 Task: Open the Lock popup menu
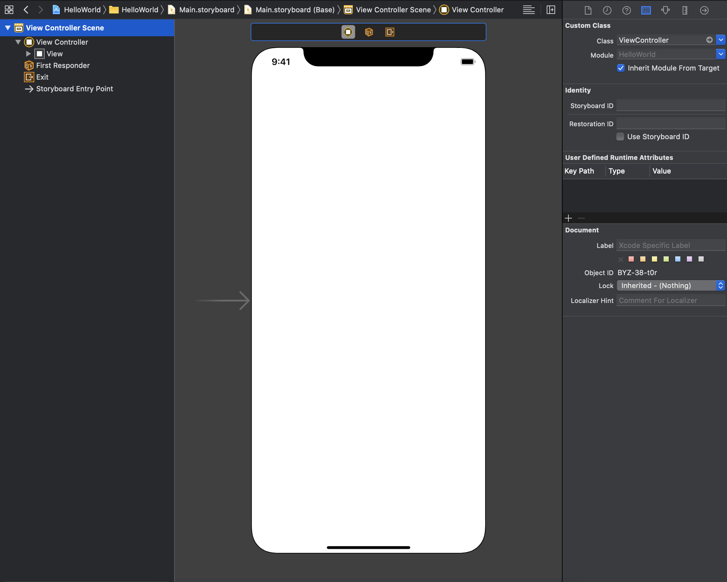[670, 285]
